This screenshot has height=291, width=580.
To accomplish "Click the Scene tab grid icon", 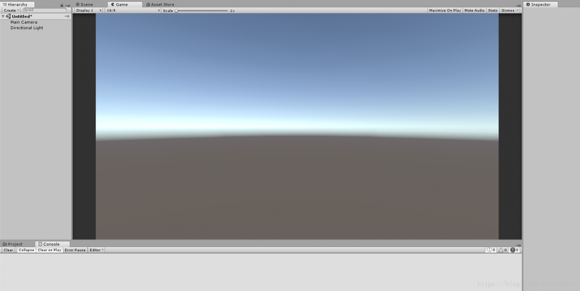I will coord(78,4).
